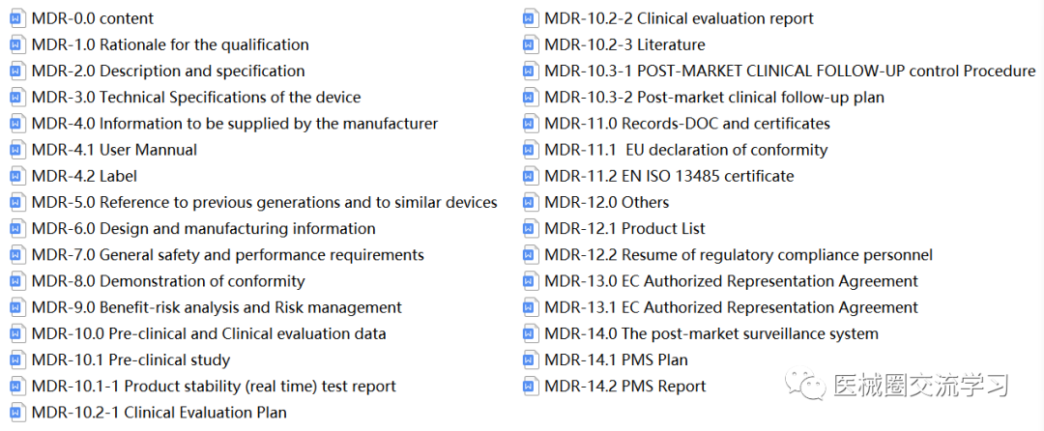Open MDR-9.0 Benefit-risk analysis and Risk management
Screen dimensions: 1044x431
point(207,308)
